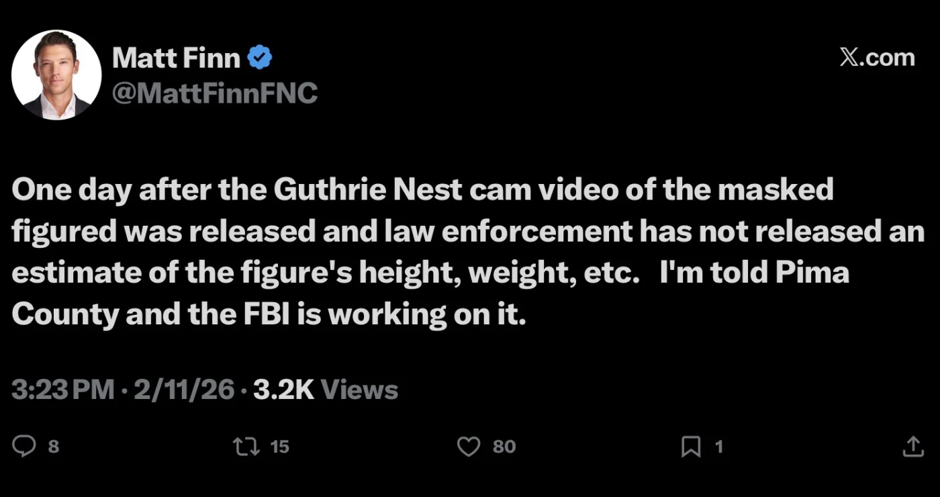This screenshot has height=497, width=940.
Task: Click the X logo in the X.com watermark
Action: (x=849, y=58)
